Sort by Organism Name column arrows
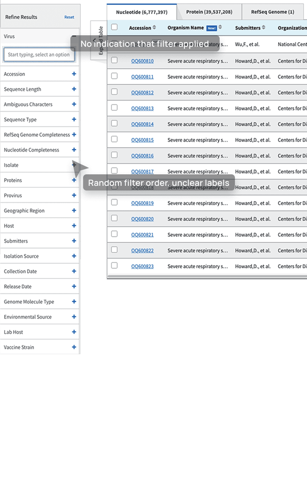Image resolution: width=307 pixels, height=486 pixels. pyautogui.click(x=220, y=27)
